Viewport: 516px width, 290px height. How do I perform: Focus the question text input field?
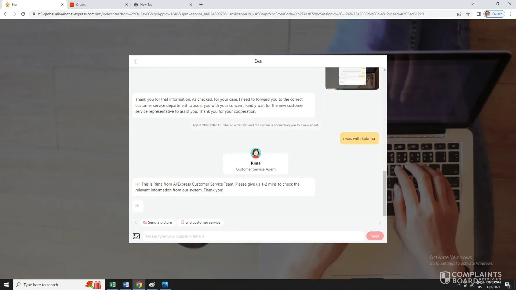[253, 236]
